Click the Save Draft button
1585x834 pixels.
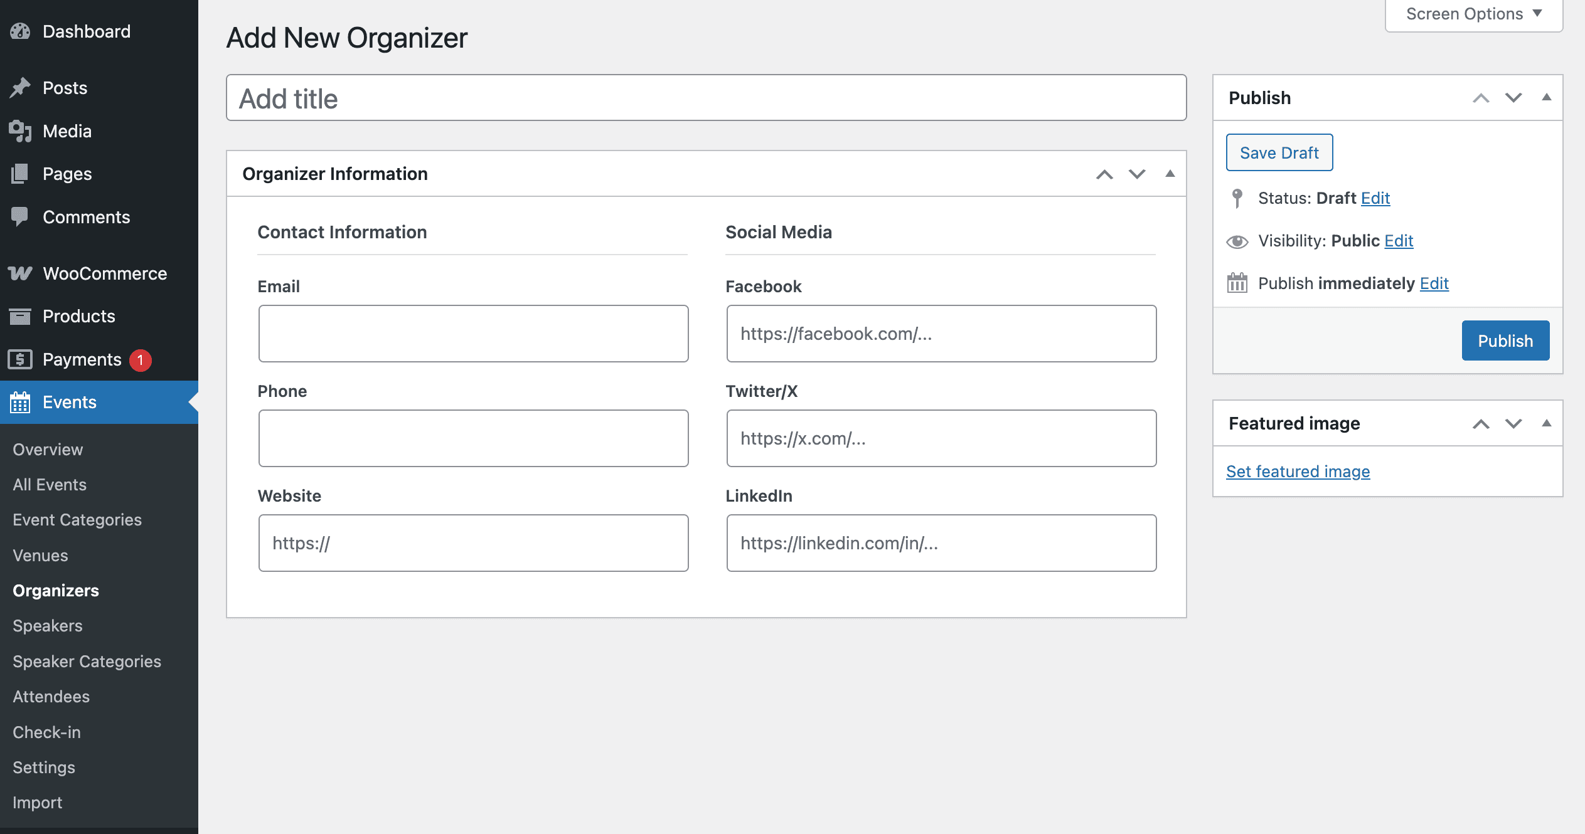tap(1279, 152)
